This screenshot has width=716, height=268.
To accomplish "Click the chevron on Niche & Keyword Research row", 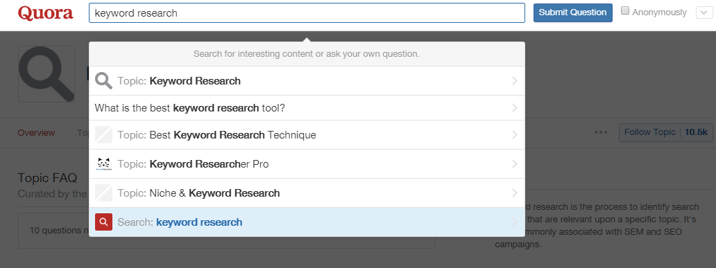I will tap(515, 193).
